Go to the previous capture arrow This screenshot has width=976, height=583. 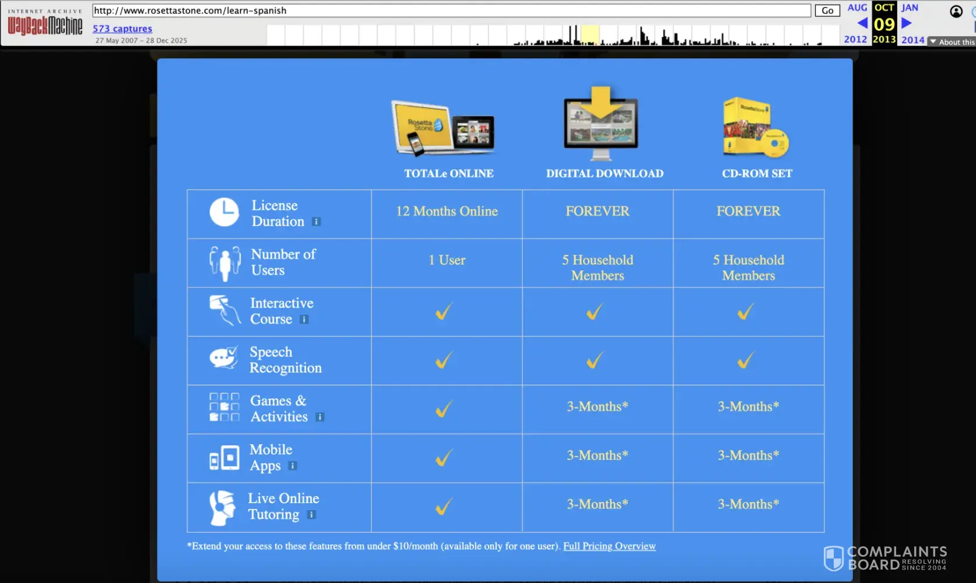coord(862,23)
